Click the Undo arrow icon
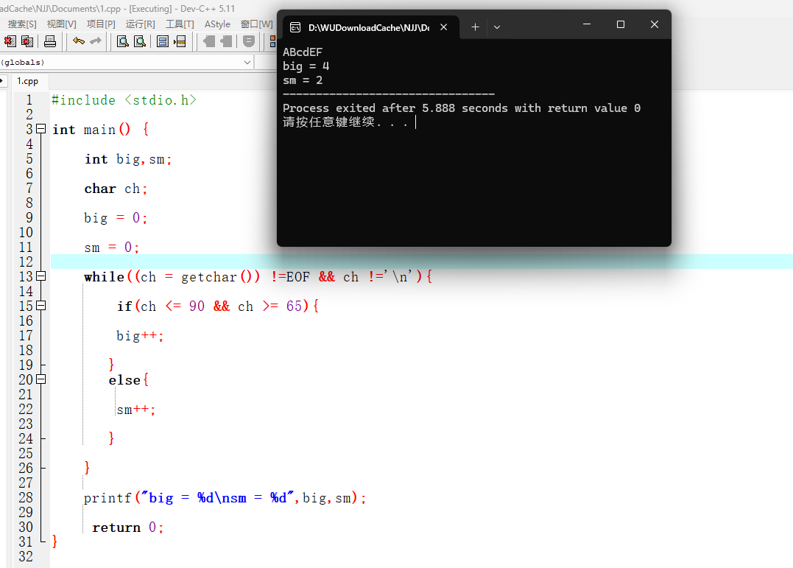The width and height of the screenshot is (793, 568). pos(78,41)
